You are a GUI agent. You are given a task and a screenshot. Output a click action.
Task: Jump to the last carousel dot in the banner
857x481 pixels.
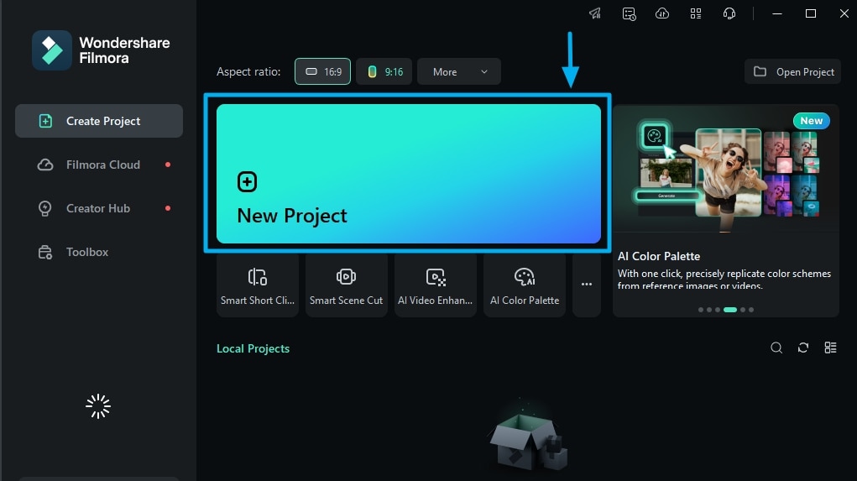coord(751,310)
